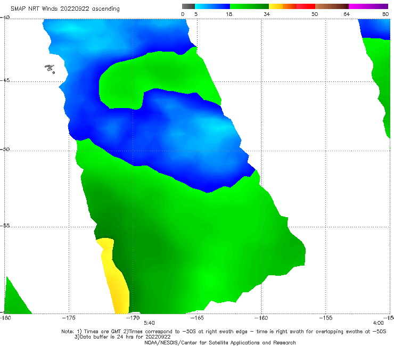Click the longitude label "-170"
The height and width of the screenshot is (346, 394).
coord(133,318)
